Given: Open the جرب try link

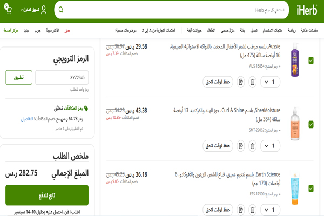Looking at the screenshot, I should (37, 31).
